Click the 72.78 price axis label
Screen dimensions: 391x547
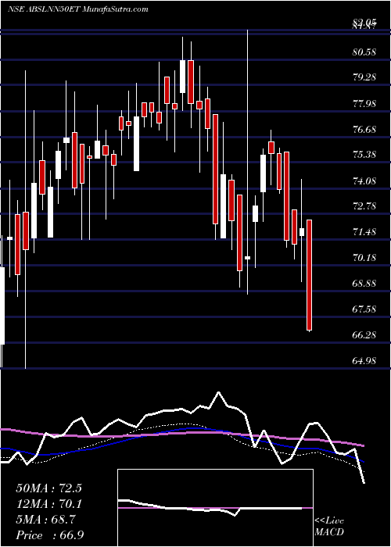click(x=365, y=206)
